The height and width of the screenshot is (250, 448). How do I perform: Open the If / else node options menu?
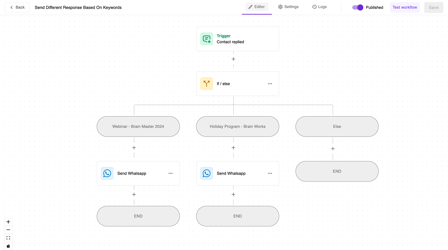click(x=270, y=83)
